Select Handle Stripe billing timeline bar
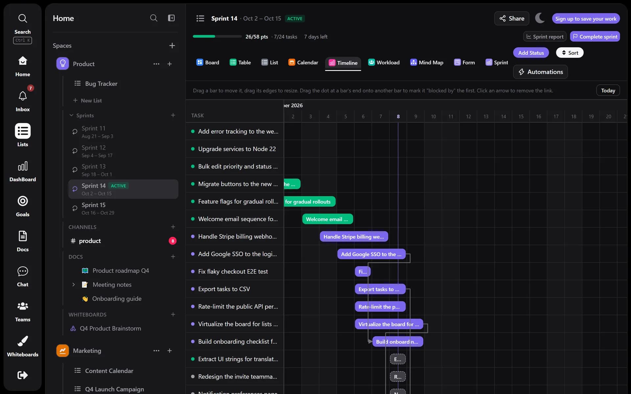Screen dimensions: 631x394 [x=354, y=236]
